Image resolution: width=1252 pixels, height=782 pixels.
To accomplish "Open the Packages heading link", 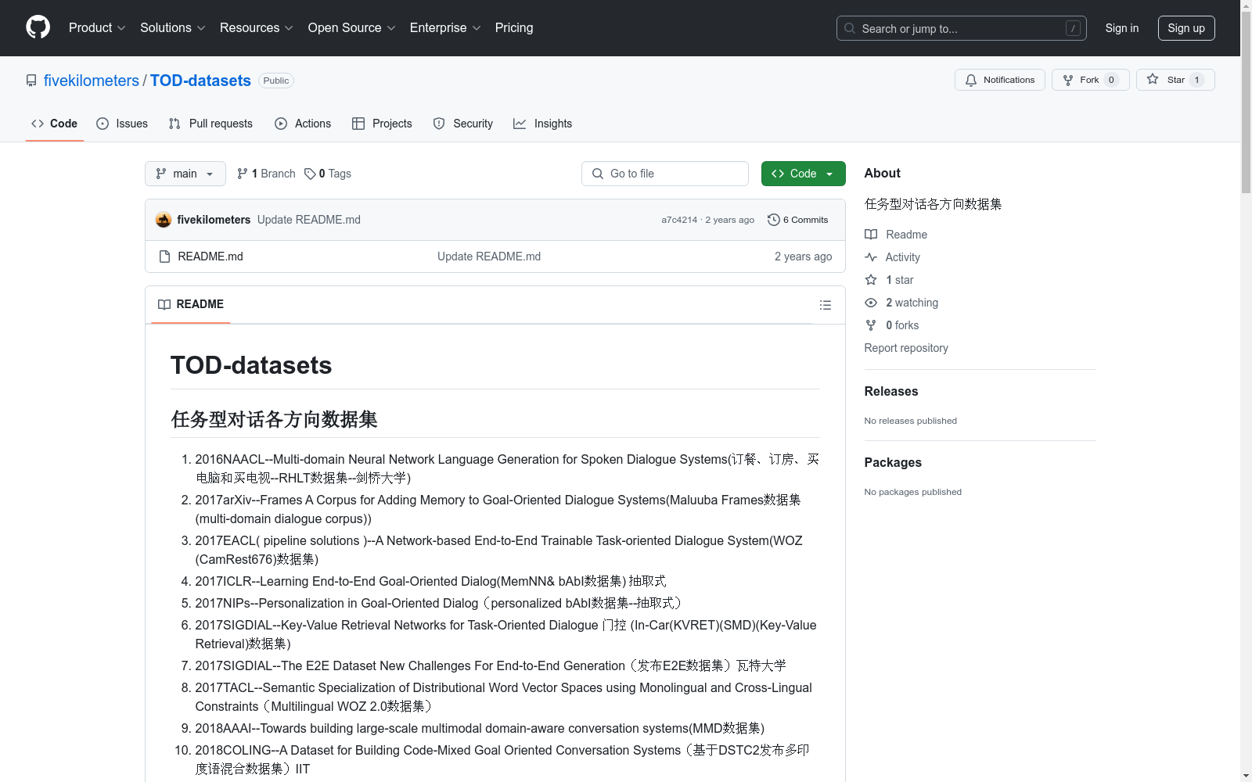I will coord(893,462).
